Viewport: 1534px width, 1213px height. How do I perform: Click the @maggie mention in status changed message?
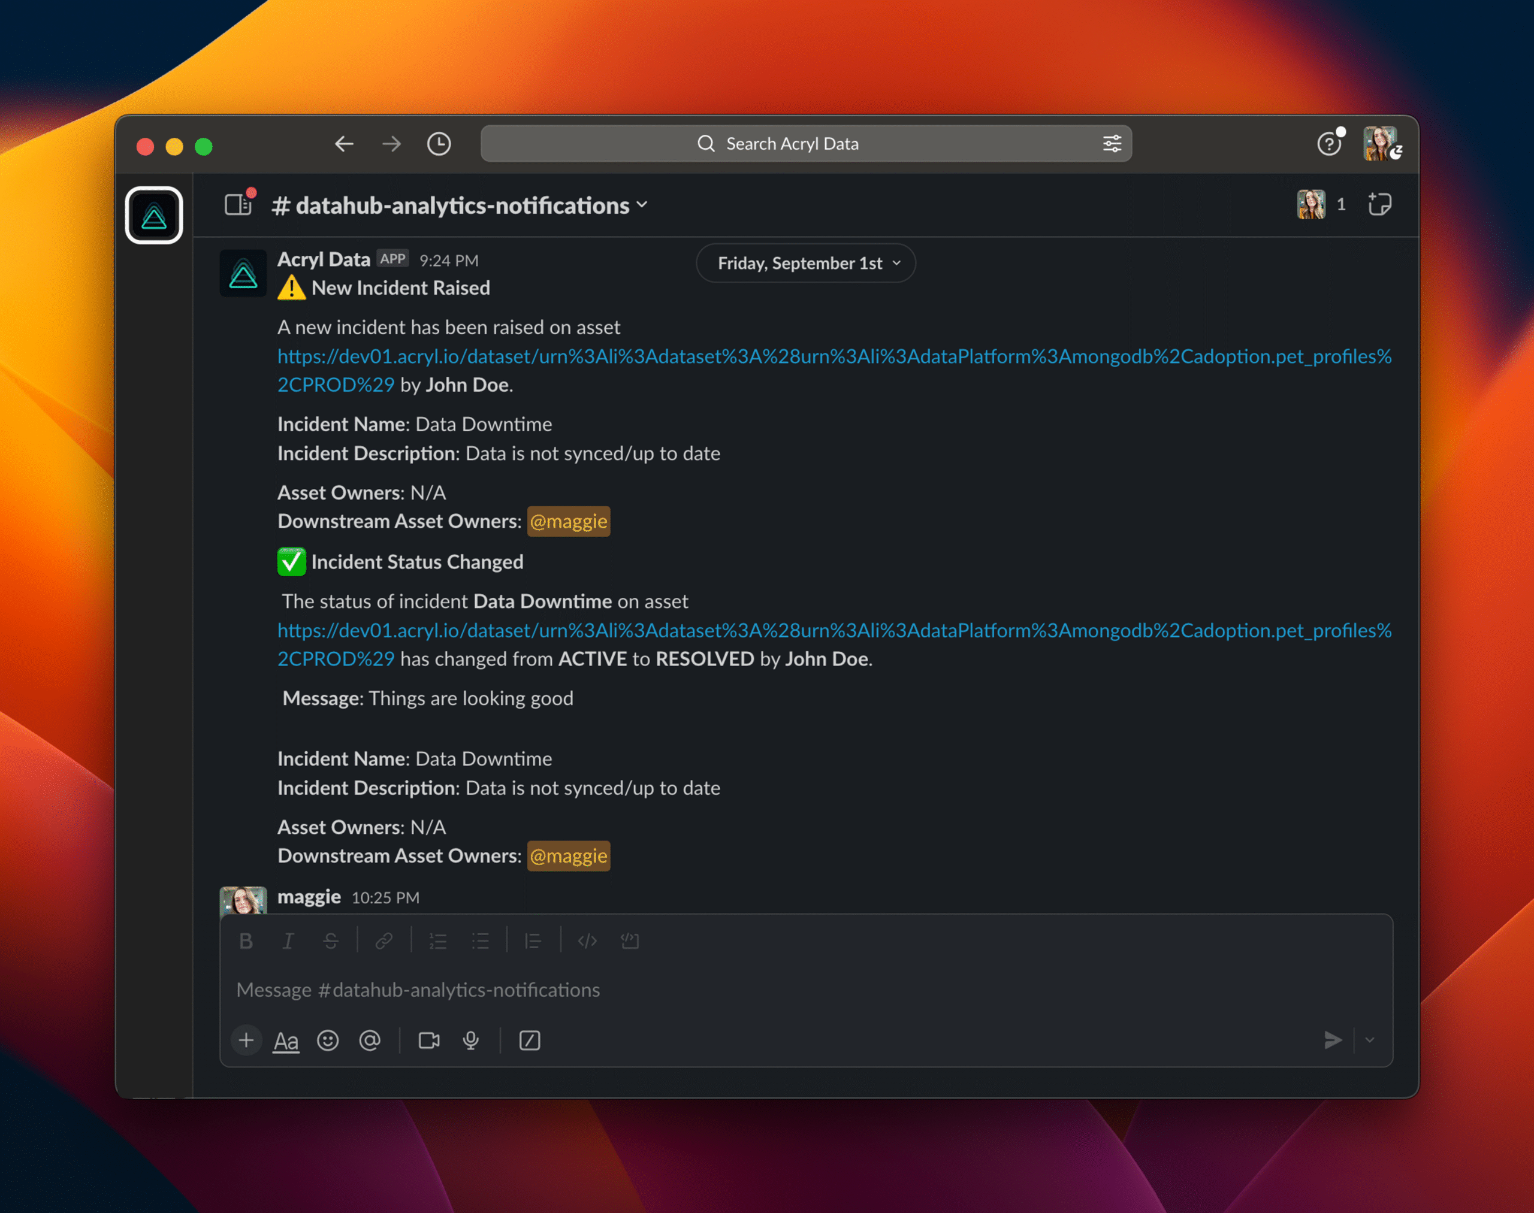pyautogui.click(x=569, y=856)
